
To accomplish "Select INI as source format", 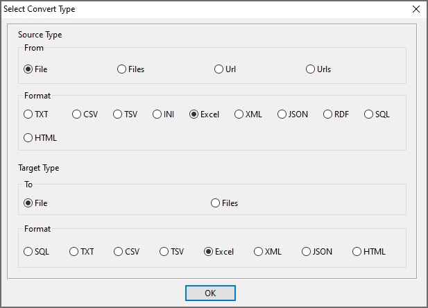I will (x=157, y=114).
